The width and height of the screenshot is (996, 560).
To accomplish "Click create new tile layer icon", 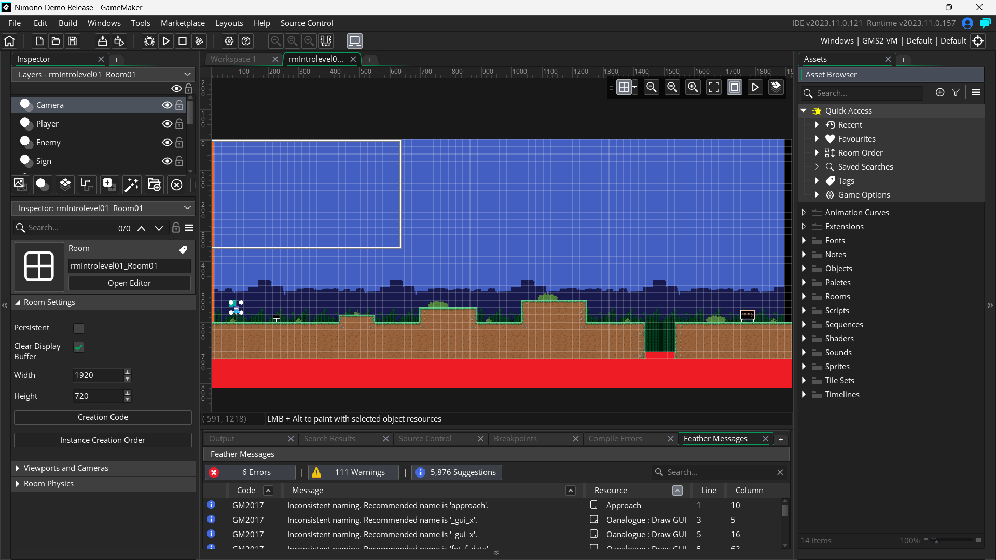I will 65,185.
